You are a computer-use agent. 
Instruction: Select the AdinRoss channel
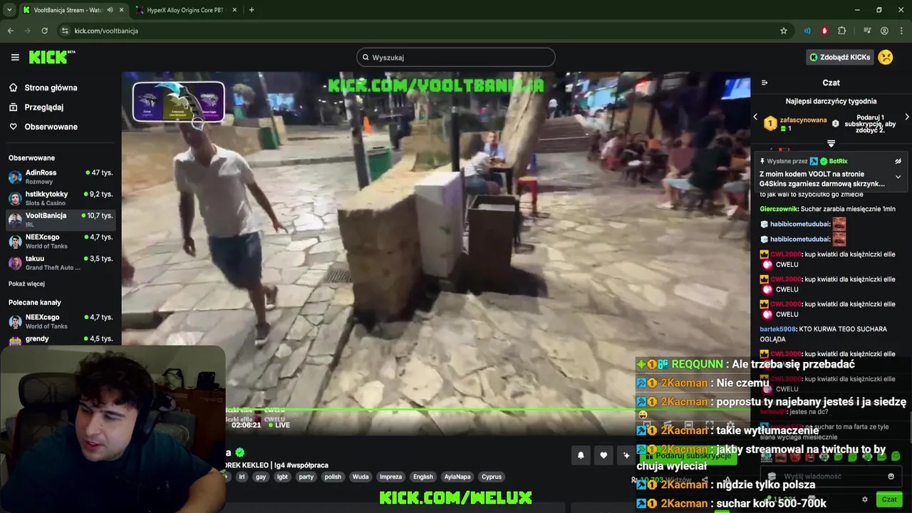click(x=61, y=177)
